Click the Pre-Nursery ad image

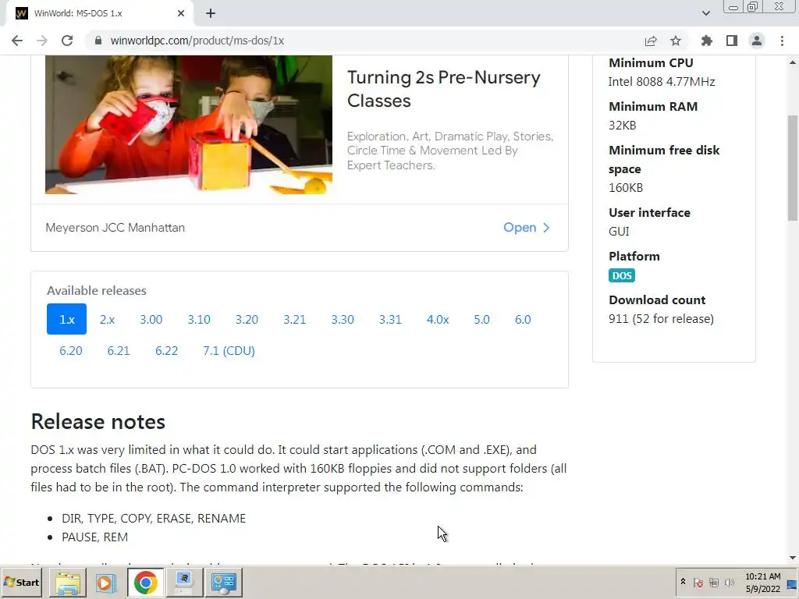click(x=189, y=125)
